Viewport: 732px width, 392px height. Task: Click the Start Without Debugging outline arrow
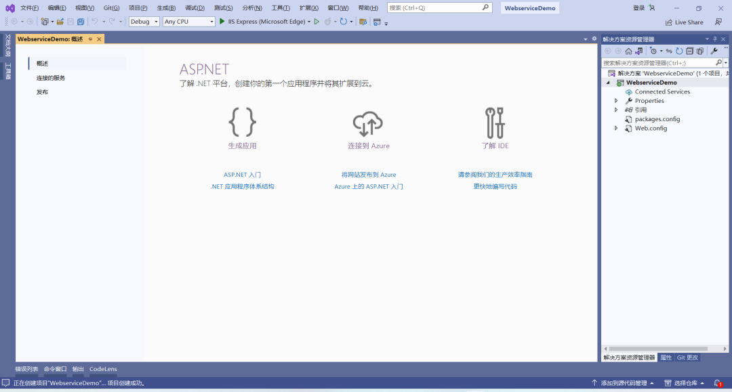(x=317, y=22)
